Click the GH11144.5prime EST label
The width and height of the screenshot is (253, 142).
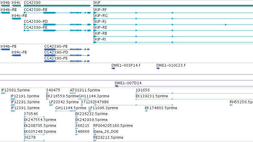pyautogui.click(x=71, y=108)
